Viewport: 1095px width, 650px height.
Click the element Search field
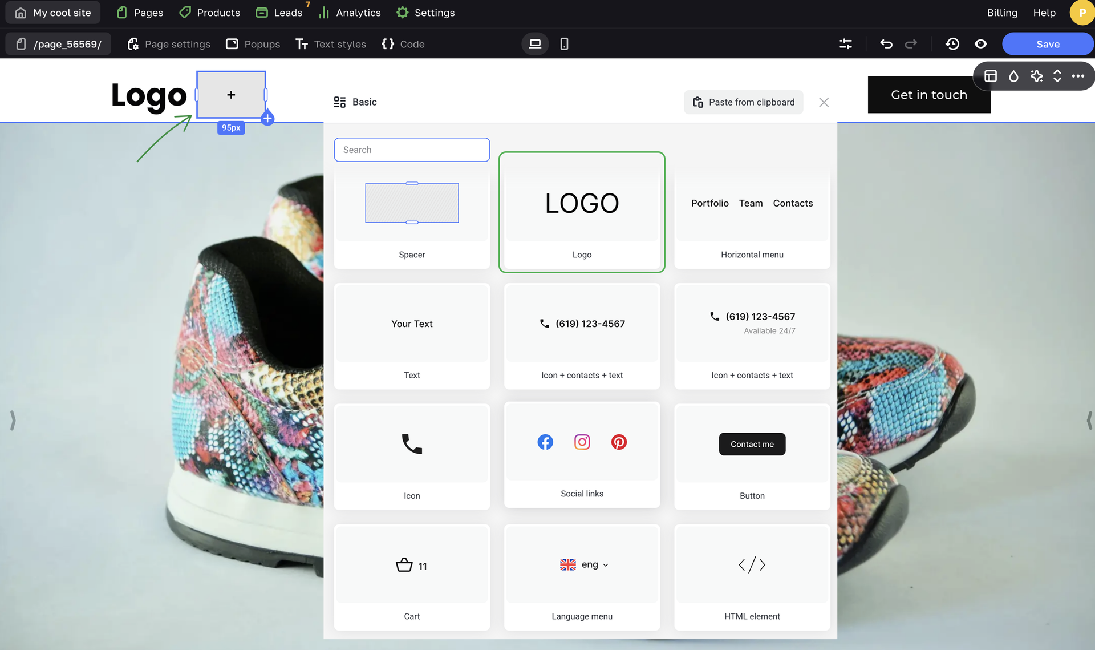pyautogui.click(x=412, y=150)
